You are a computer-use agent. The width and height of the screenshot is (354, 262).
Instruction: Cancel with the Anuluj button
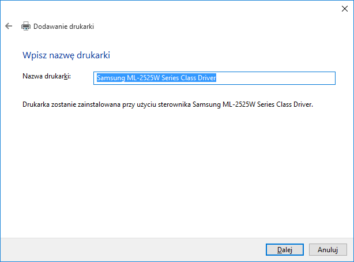pos(327,249)
